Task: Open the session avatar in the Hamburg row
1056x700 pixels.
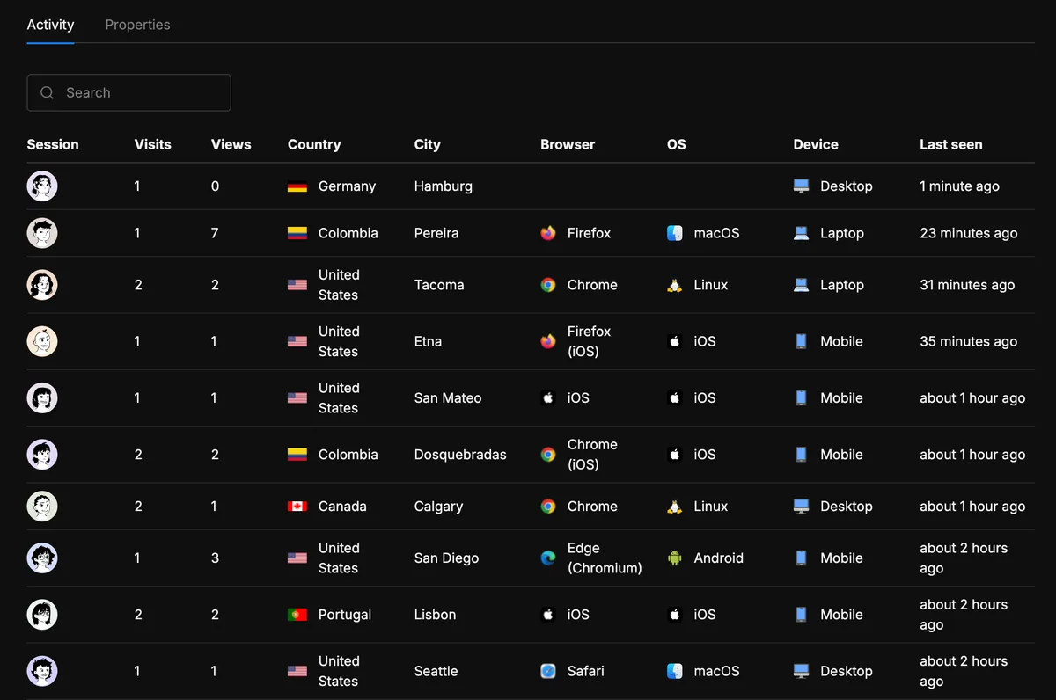Action: pyautogui.click(x=42, y=186)
